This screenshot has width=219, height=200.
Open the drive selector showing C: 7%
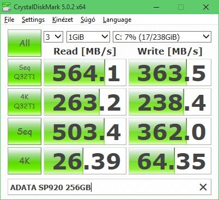point(162,37)
